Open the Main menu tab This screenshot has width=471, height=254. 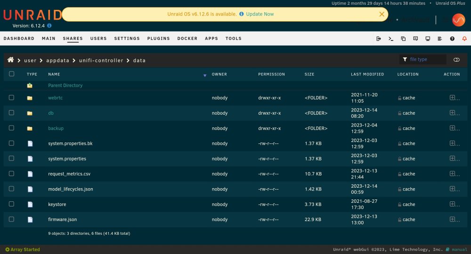(x=49, y=39)
